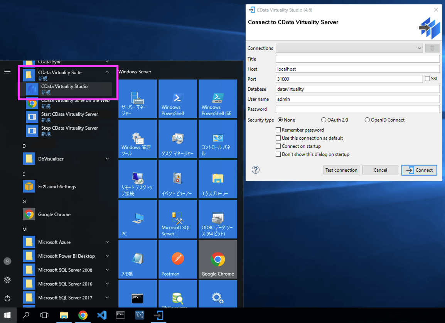Image resolution: width=445 pixels, height=323 pixels.
Task: Click the delete connection trash icon
Action: (x=432, y=48)
